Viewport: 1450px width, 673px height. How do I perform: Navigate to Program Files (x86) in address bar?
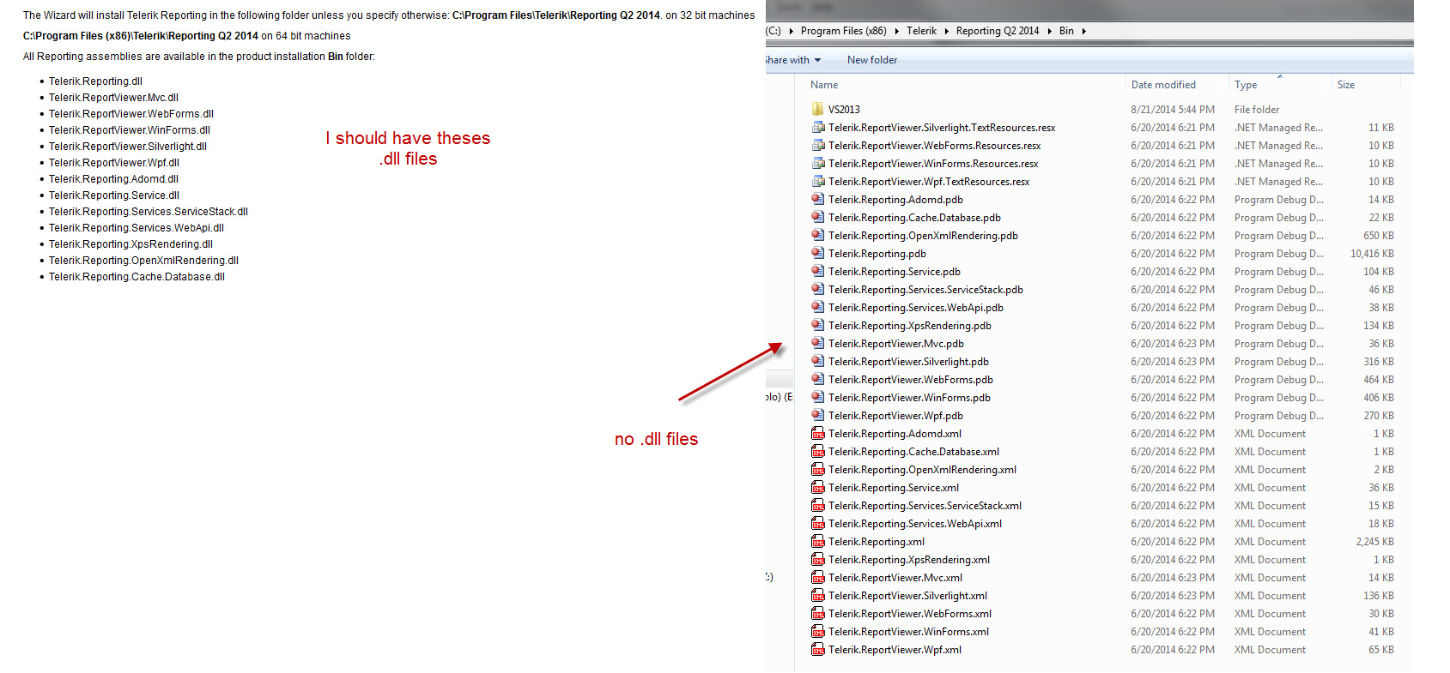coord(844,31)
